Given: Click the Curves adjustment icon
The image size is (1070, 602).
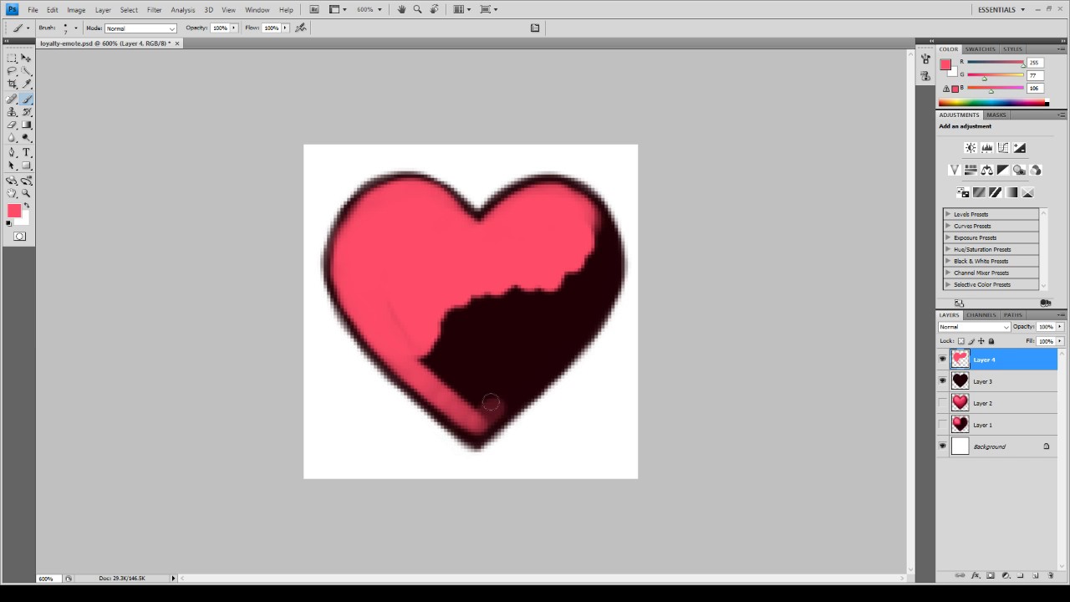Looking at the screenshot, I should (1002, 148).
